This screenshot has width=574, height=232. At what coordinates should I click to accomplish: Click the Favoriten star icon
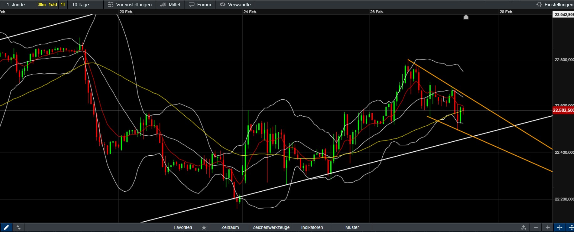coord(204,227)
